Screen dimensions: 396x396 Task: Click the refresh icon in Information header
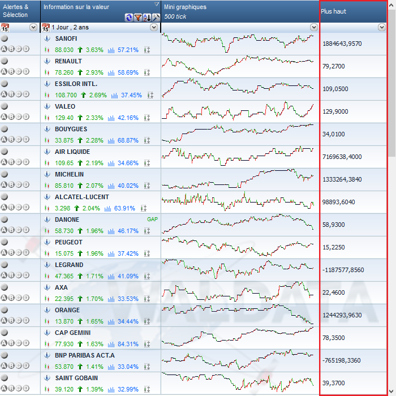tap(129, 18)
